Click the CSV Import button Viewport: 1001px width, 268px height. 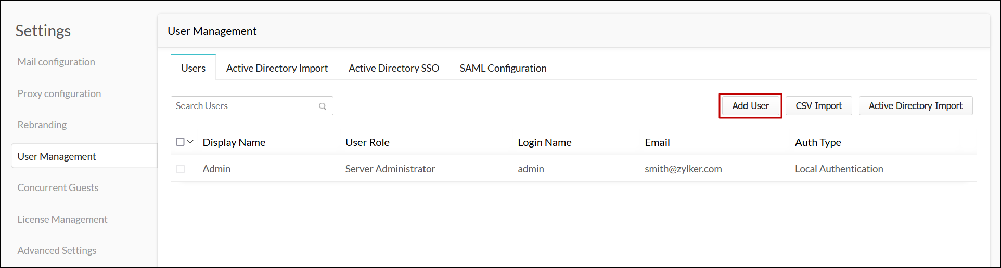tap(818, 106)
